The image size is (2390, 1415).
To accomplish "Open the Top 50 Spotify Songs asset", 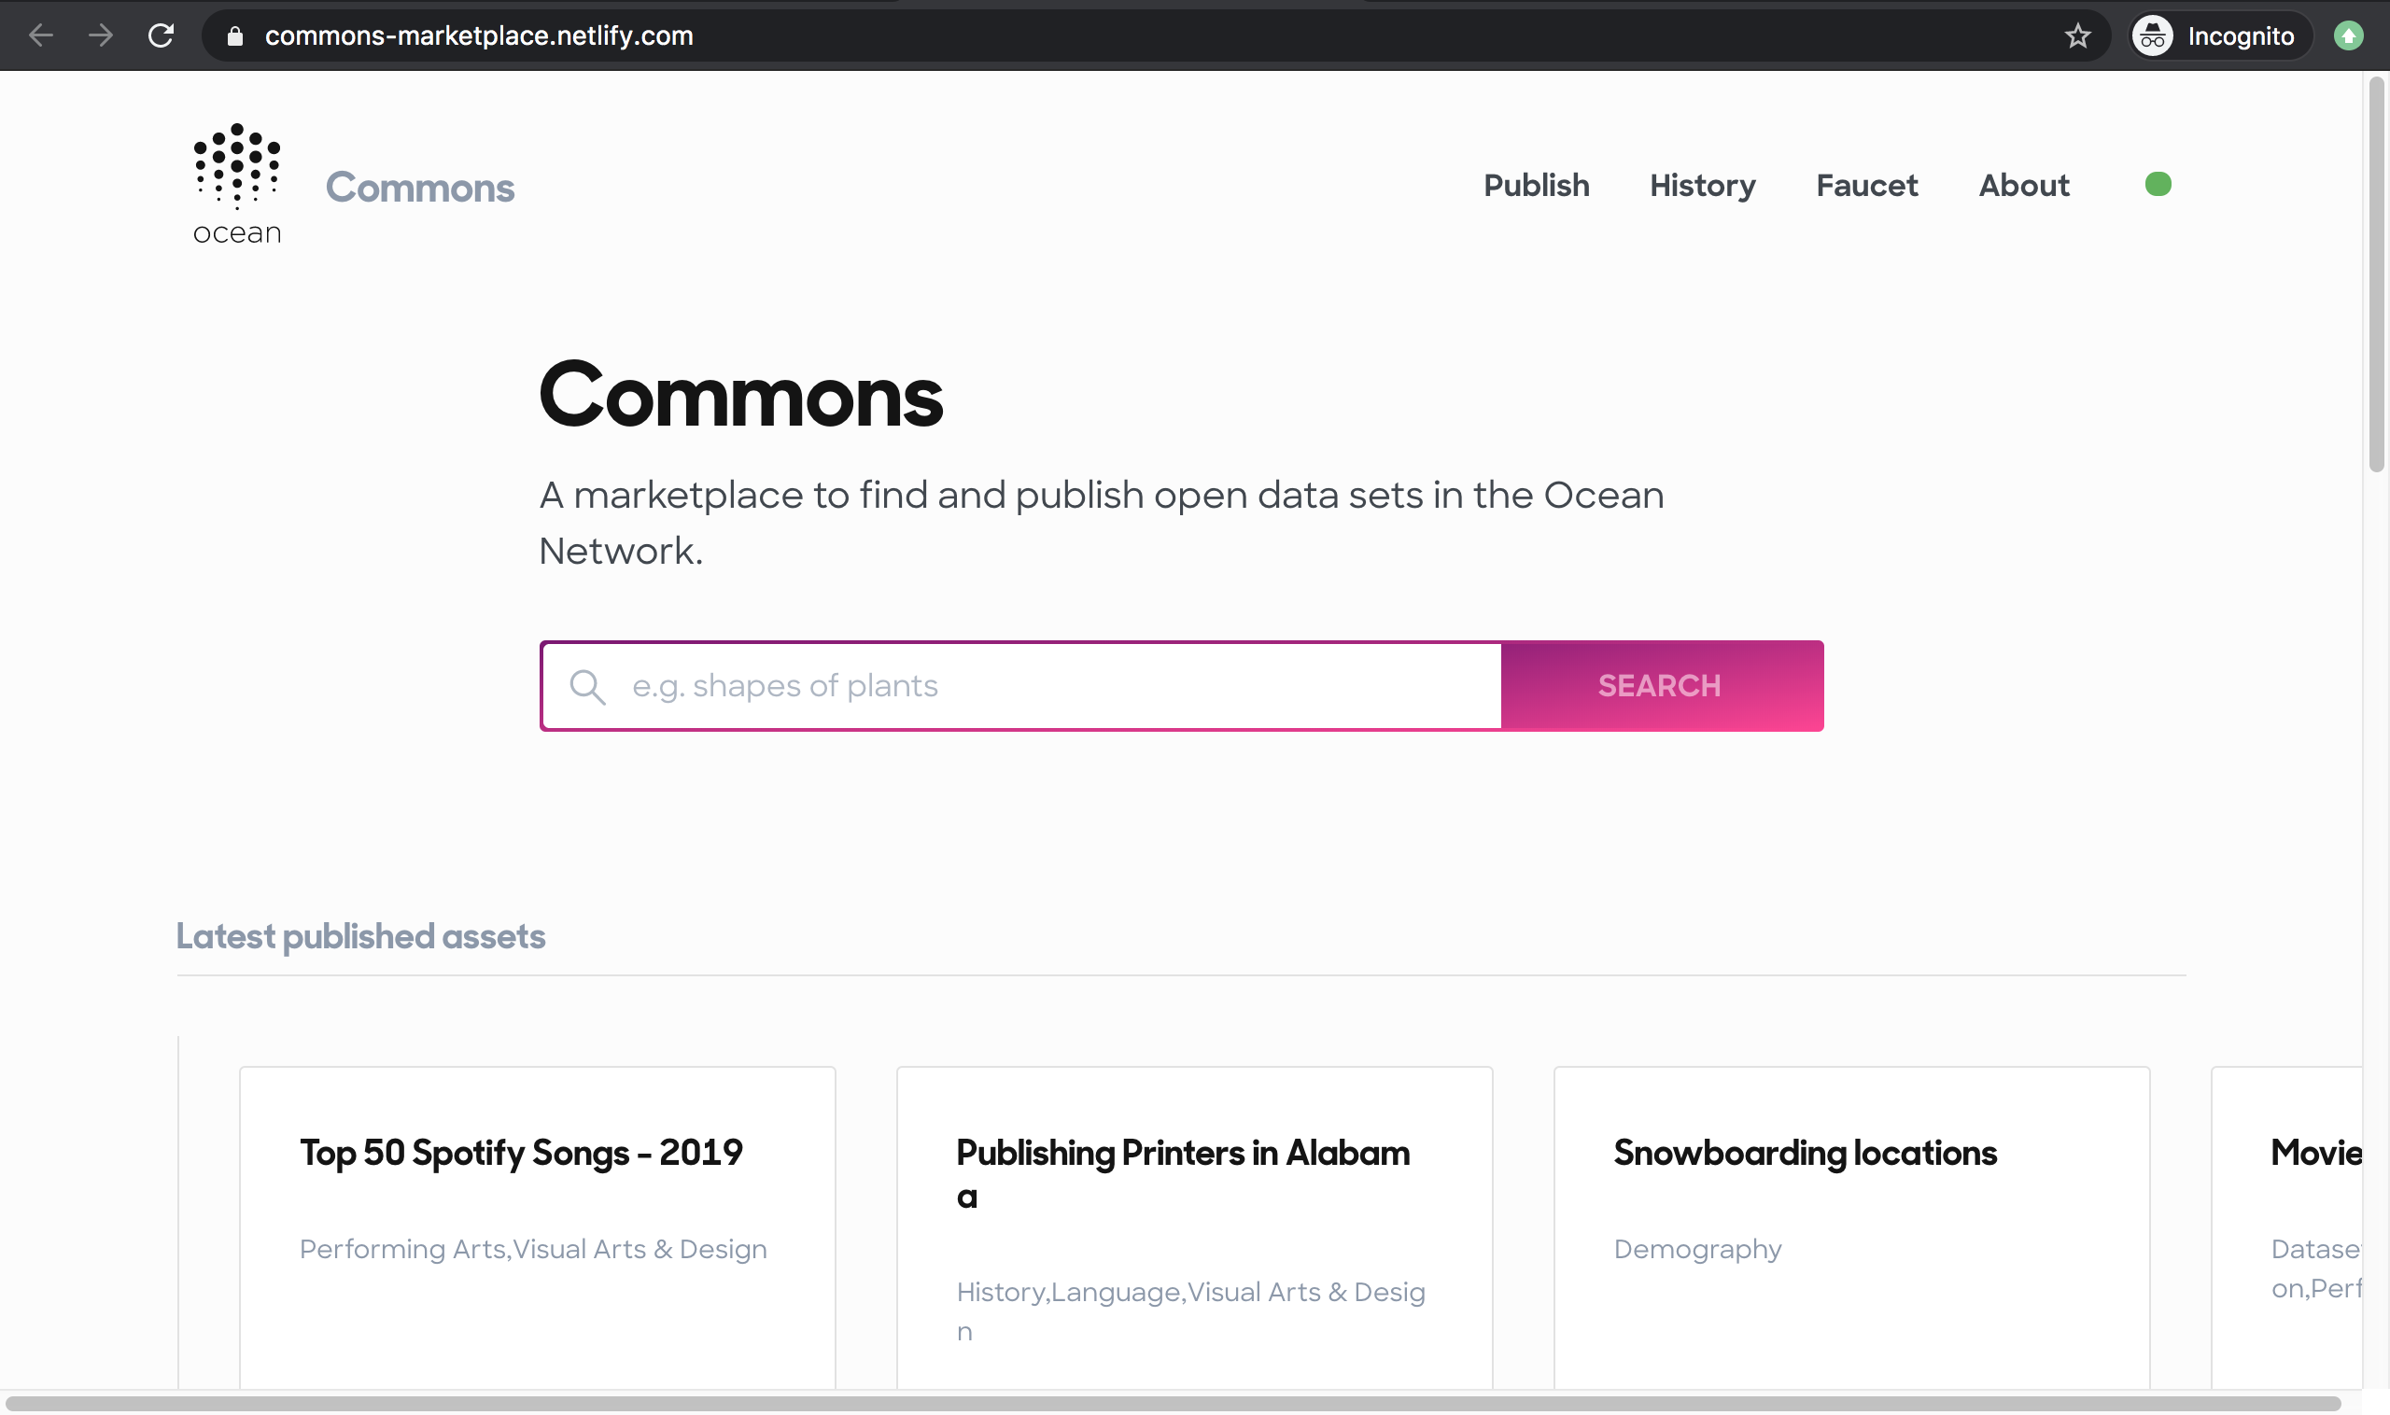I will click(x=521, y=1153).
